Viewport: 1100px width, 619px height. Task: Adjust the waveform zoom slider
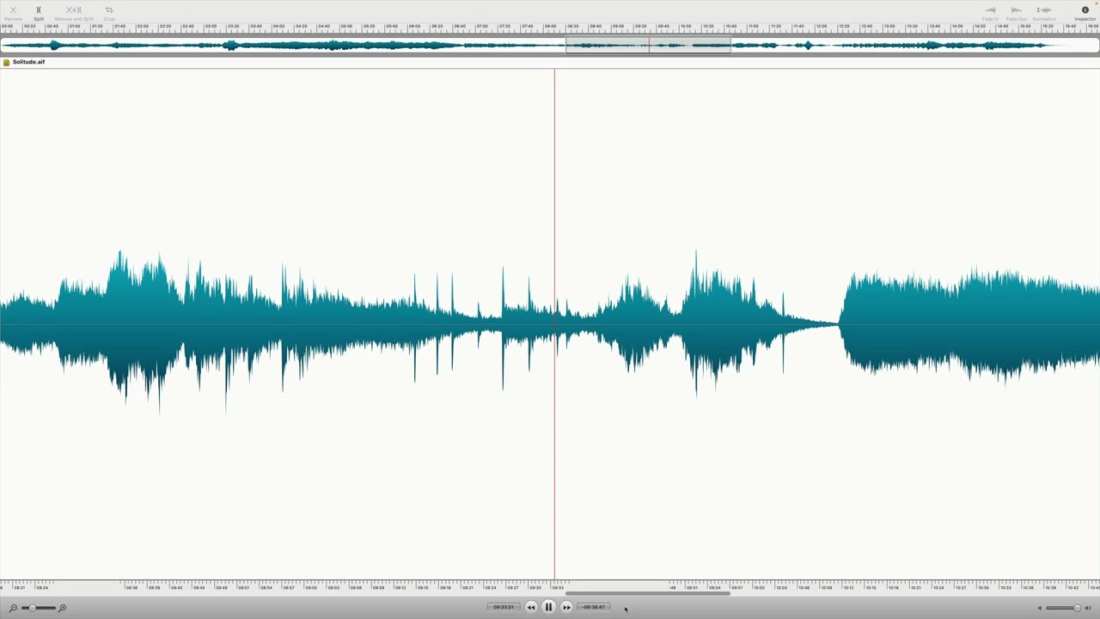click(37, 608)
